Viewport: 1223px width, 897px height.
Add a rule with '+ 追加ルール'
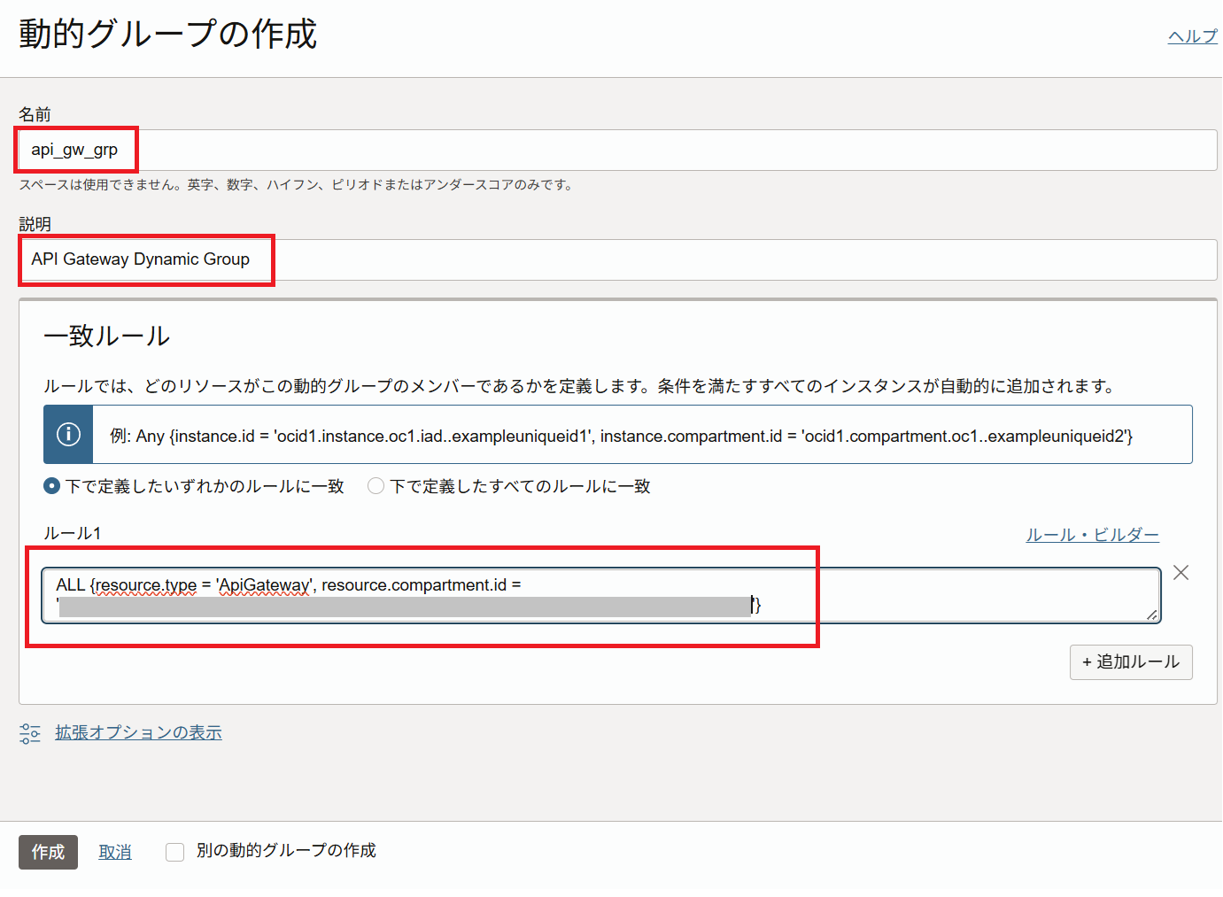(1131, 662)
